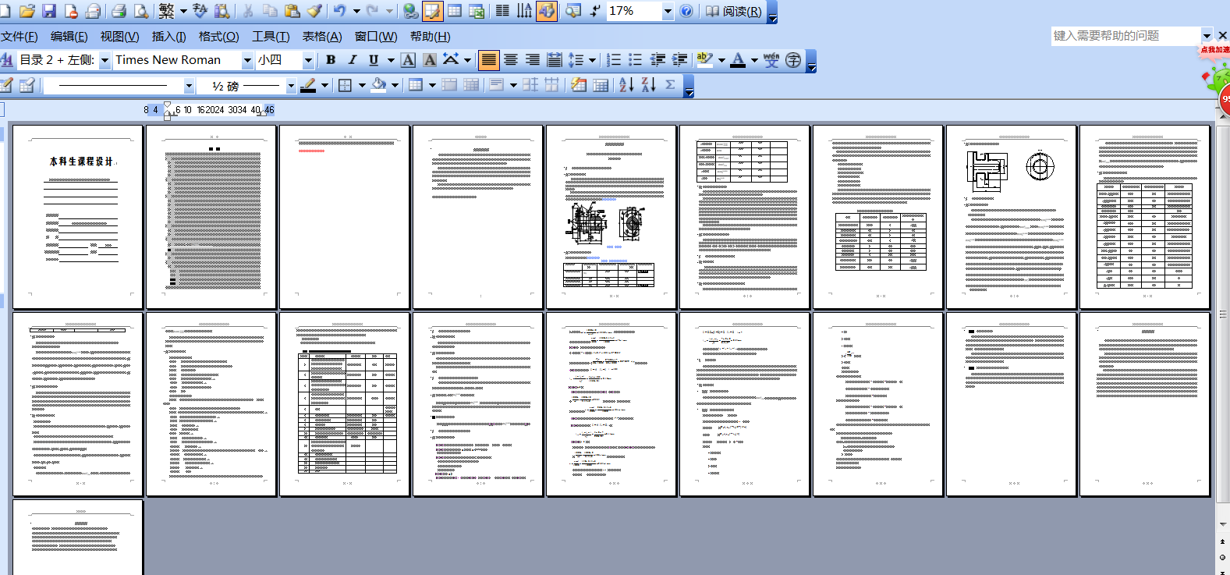Screen dimensions: 1230x575
Task: Increase the paragraph indent
Action: [x=680, y=60]
